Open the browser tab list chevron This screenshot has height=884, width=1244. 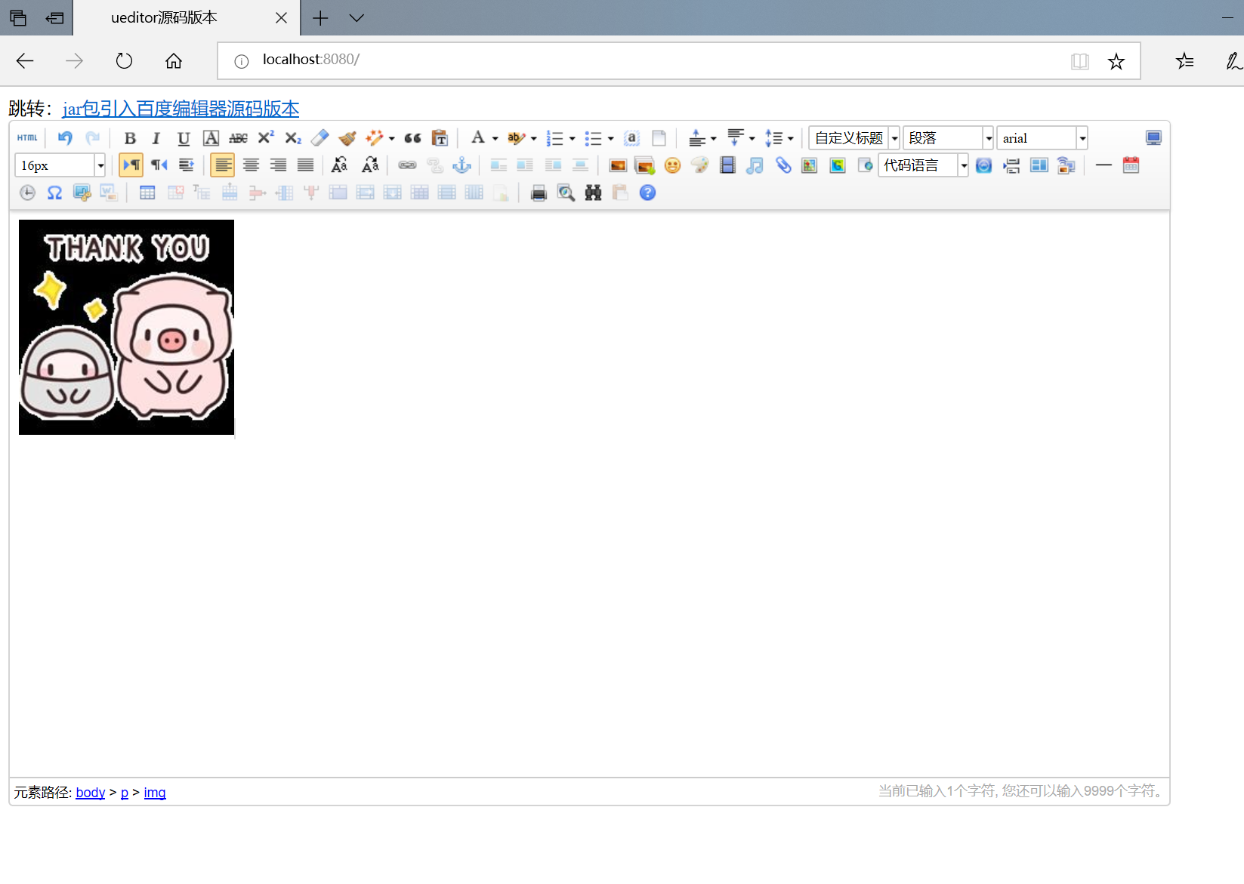357,18
